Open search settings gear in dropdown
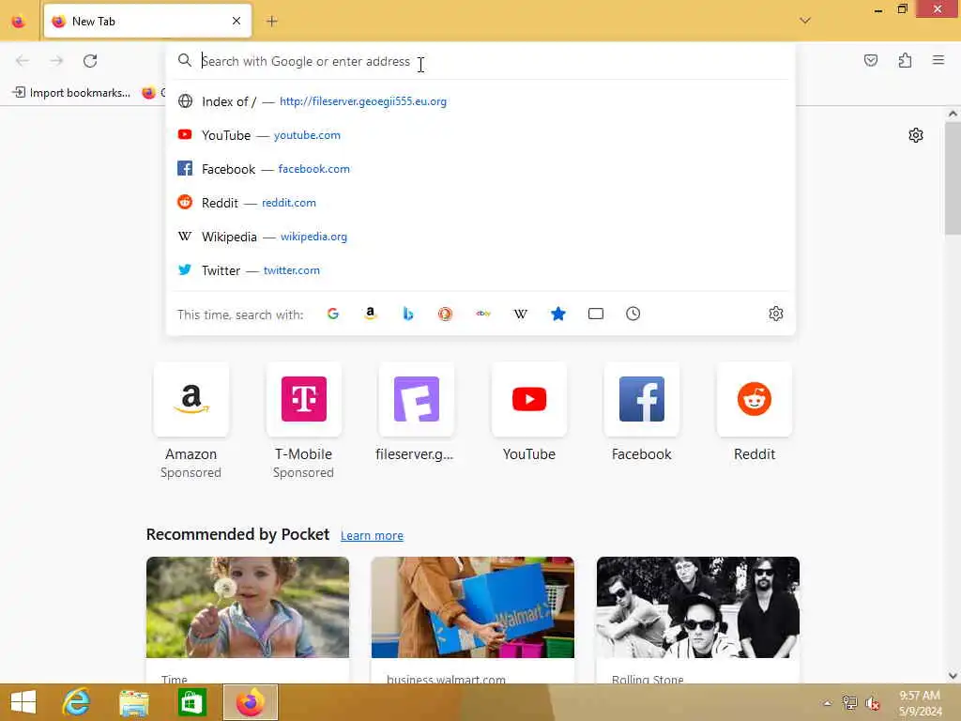The height and width of the screenshot is (721, 961). (x=776, y=314)
